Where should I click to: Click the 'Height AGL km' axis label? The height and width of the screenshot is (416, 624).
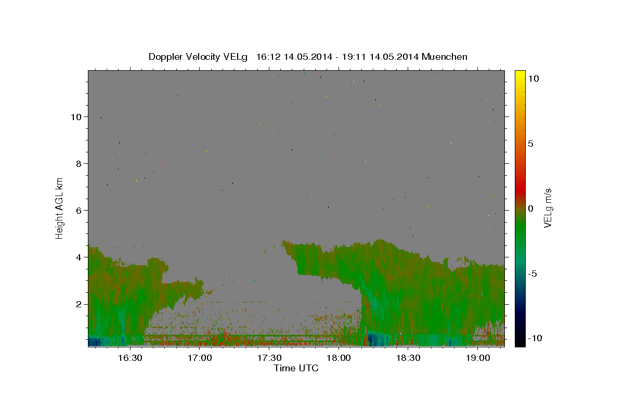point(60,208)
